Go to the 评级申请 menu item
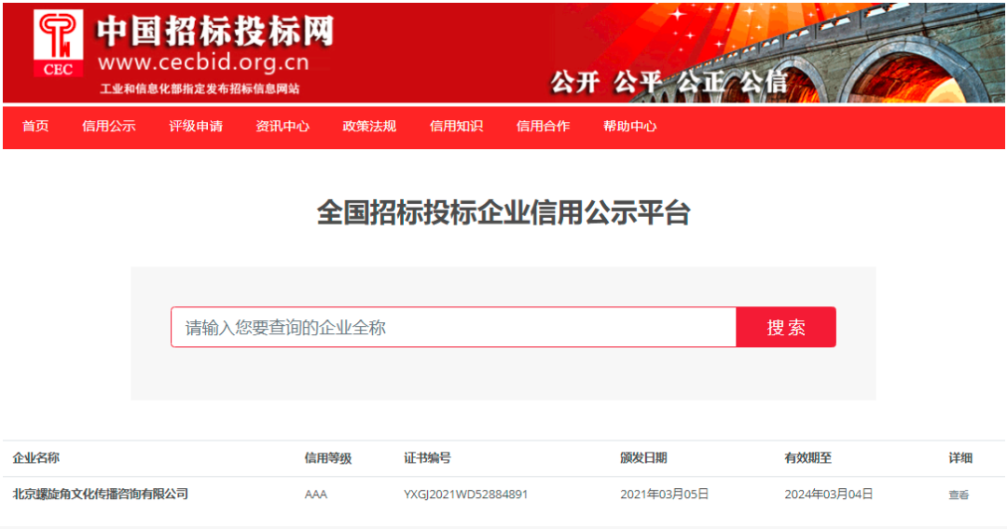This screenshot has height=529, width=1007. [196, 127]
